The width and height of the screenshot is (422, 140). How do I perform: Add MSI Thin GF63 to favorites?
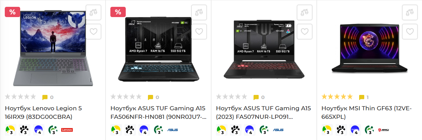pyautogui.click(x=410, y=31)
